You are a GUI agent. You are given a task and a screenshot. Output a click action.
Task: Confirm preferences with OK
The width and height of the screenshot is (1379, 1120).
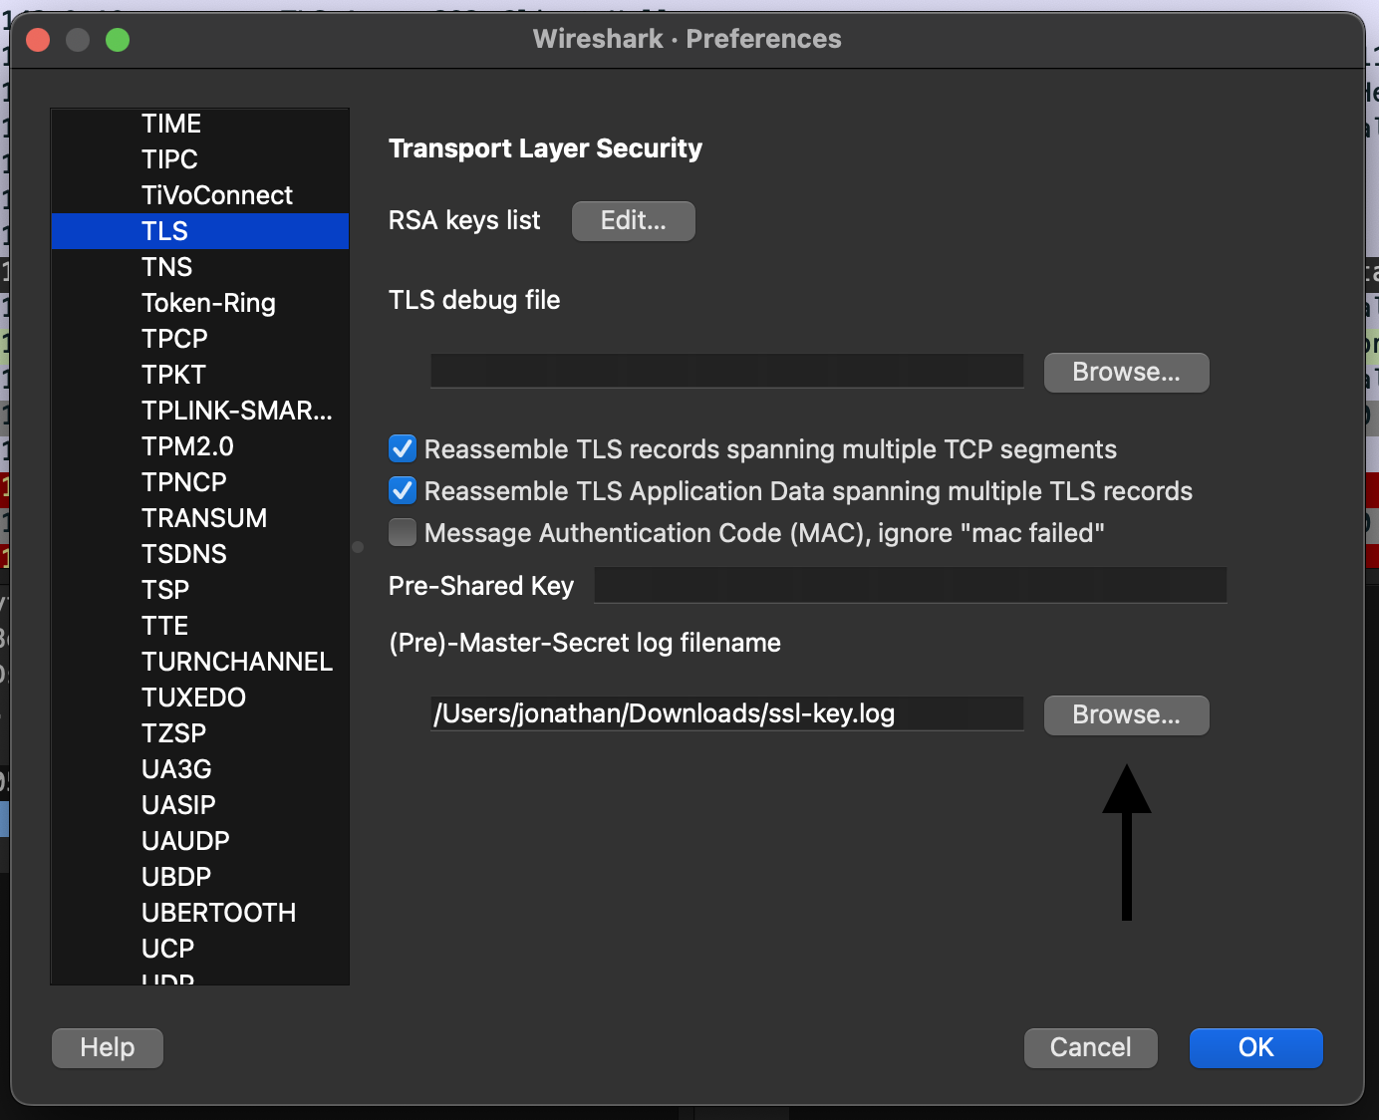pos(1256,1047)
